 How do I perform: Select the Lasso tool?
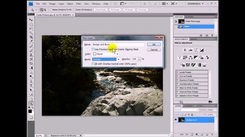tap(31, 29)
